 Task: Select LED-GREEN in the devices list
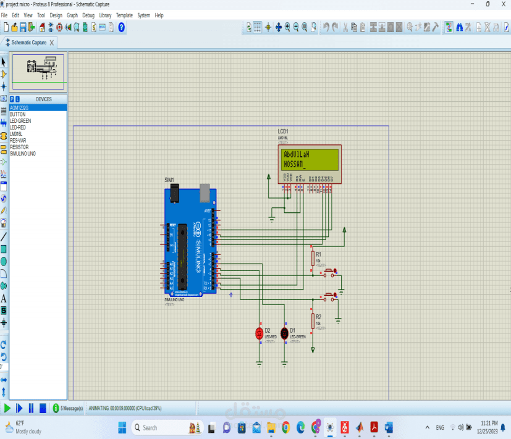pos(38,121)
